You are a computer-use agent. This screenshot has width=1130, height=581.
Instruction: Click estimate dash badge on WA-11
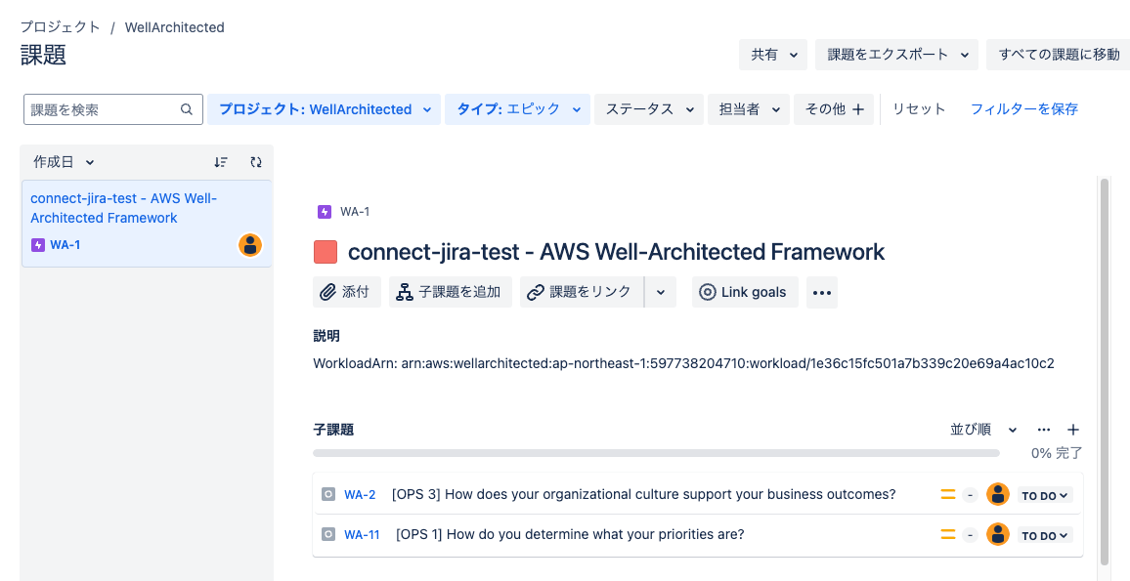tap(970, 535)
